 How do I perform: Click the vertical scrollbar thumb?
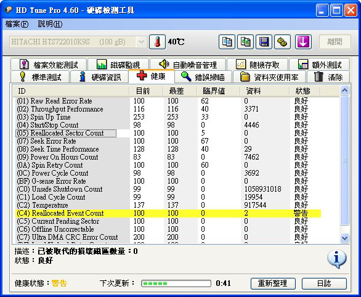click(x=344, y=160)
